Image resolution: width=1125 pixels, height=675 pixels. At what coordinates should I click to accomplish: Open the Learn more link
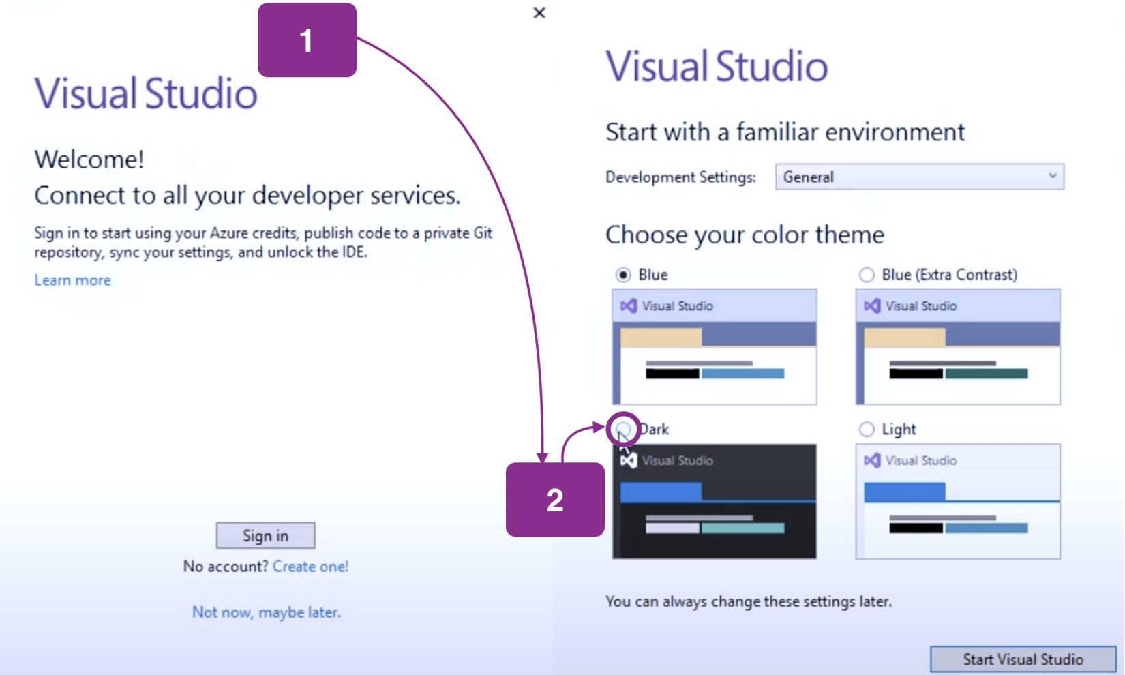(72, 280)
